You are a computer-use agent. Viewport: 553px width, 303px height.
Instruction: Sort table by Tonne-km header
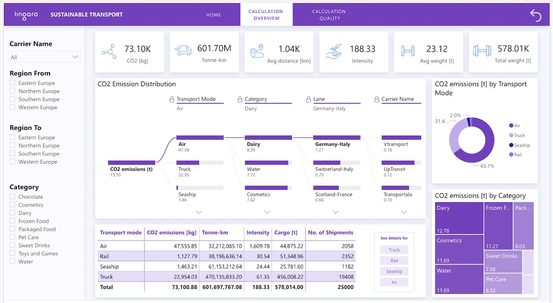point(215,232)
